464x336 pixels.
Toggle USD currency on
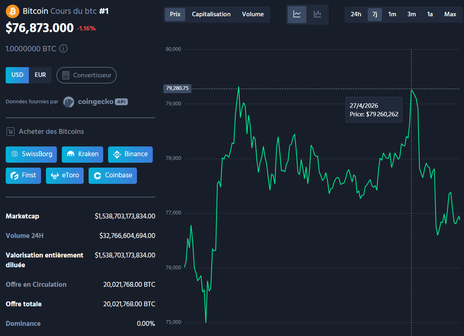point(17,75)
